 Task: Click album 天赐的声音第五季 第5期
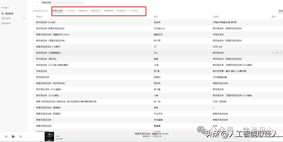pos(225,22)
